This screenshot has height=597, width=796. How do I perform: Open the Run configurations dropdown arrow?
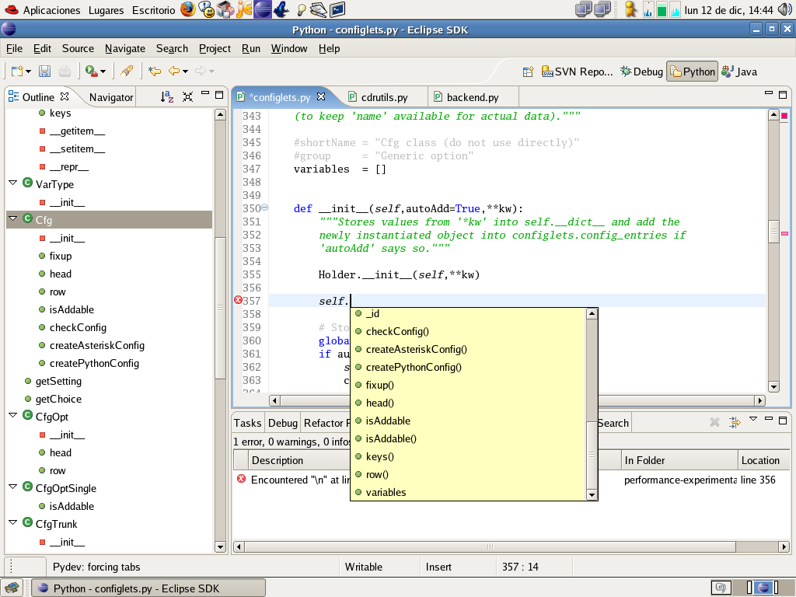point(103,72)
